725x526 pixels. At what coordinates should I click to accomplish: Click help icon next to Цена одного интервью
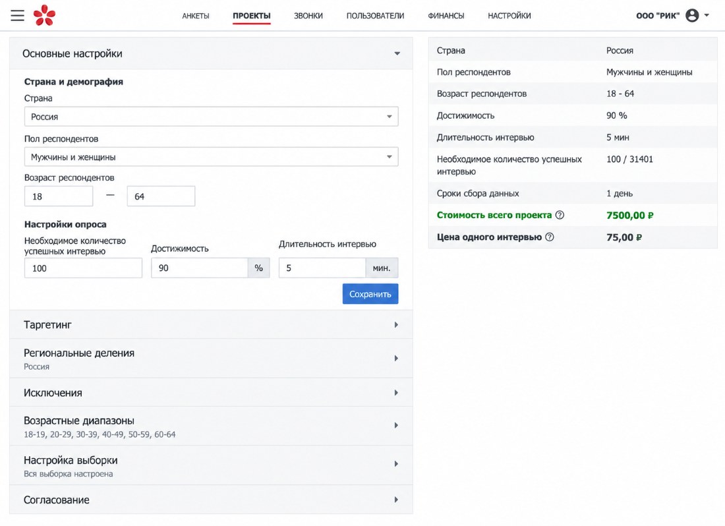[x=549, y=237]
